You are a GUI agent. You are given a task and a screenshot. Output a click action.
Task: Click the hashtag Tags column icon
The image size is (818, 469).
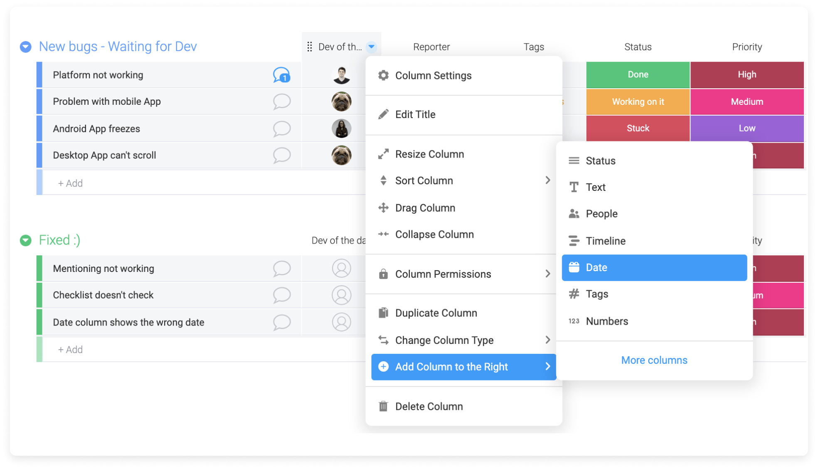pos(574,294)
